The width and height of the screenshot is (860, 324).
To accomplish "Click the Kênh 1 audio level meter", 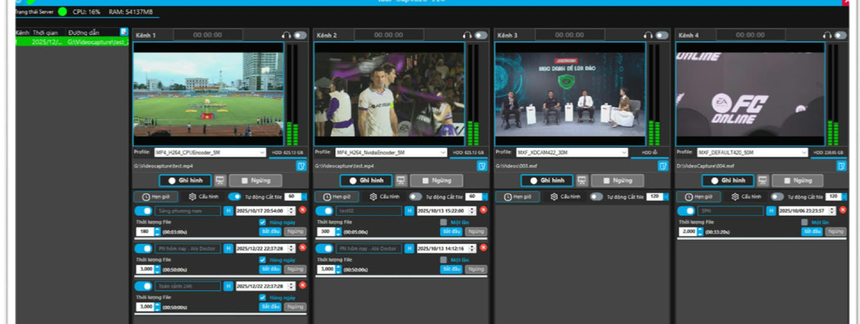I will pyautogui.click(x=292, y=94).
